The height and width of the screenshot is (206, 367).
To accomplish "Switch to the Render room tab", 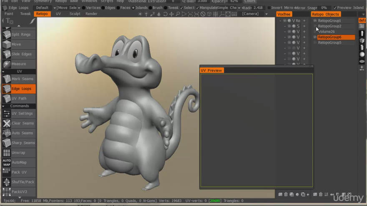I will tap(91, 14).
